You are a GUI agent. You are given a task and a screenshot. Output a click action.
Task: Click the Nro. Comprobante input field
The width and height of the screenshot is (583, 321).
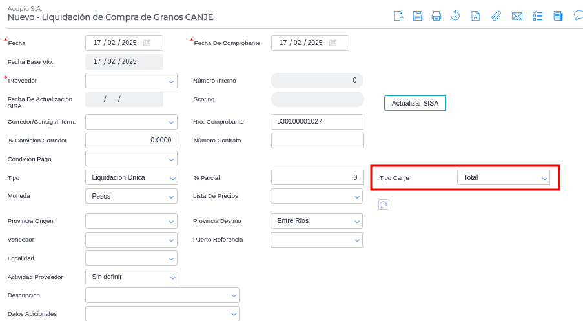click(316, 122)
